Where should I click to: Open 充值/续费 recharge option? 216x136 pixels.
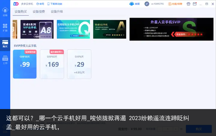(x=175, y=4)
